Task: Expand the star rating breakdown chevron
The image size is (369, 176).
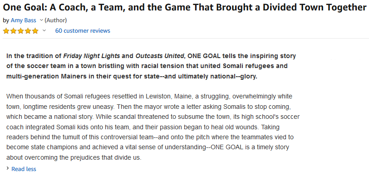Action: [x=44, y=30]
